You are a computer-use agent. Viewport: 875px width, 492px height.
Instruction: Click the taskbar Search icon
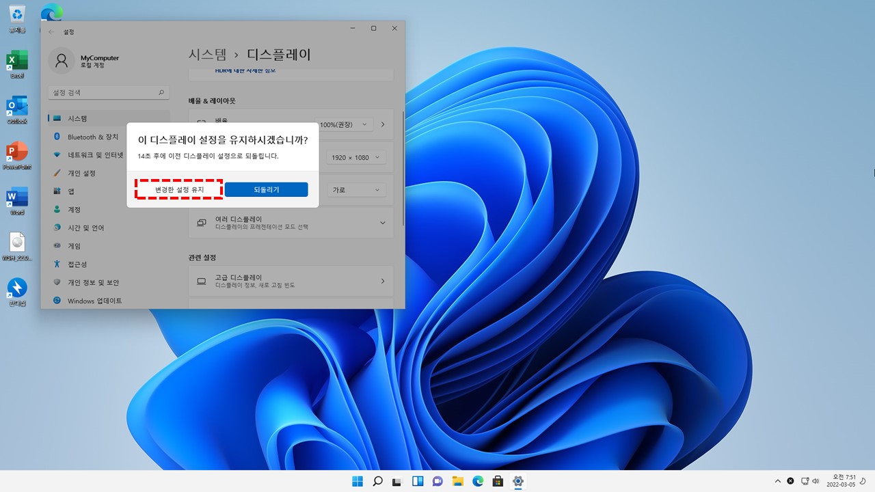pos(377,481)
